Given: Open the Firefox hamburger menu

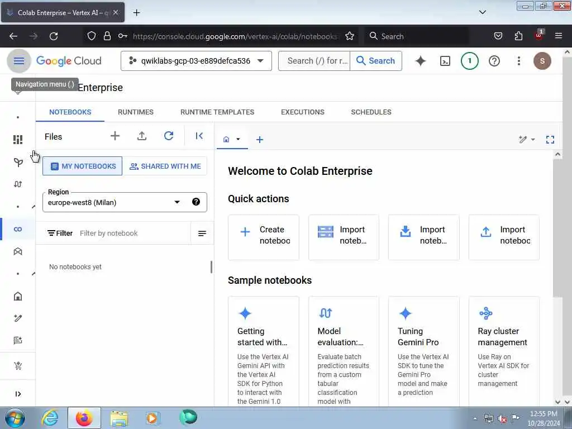Looking at the screenshot, I should [558, 36].
